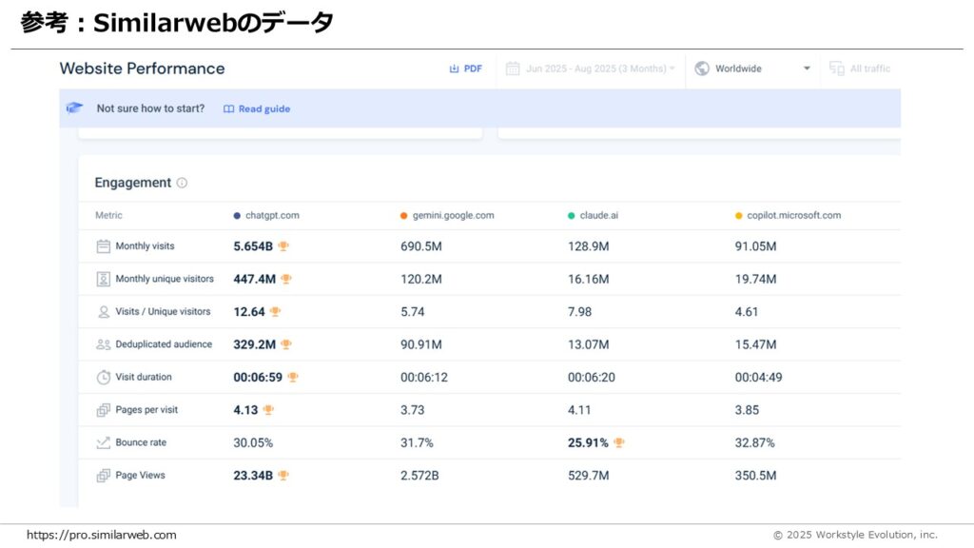The width and height of the screenshot is (974, 548).
Task: Click the Monthly unique visitors icon
Action: (104, 279)
